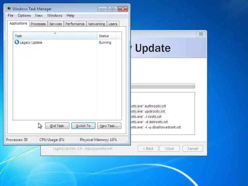This screenshot has width=248, height=186.
Task: Click the Legacy Update task icon
Action: (17, 42)
